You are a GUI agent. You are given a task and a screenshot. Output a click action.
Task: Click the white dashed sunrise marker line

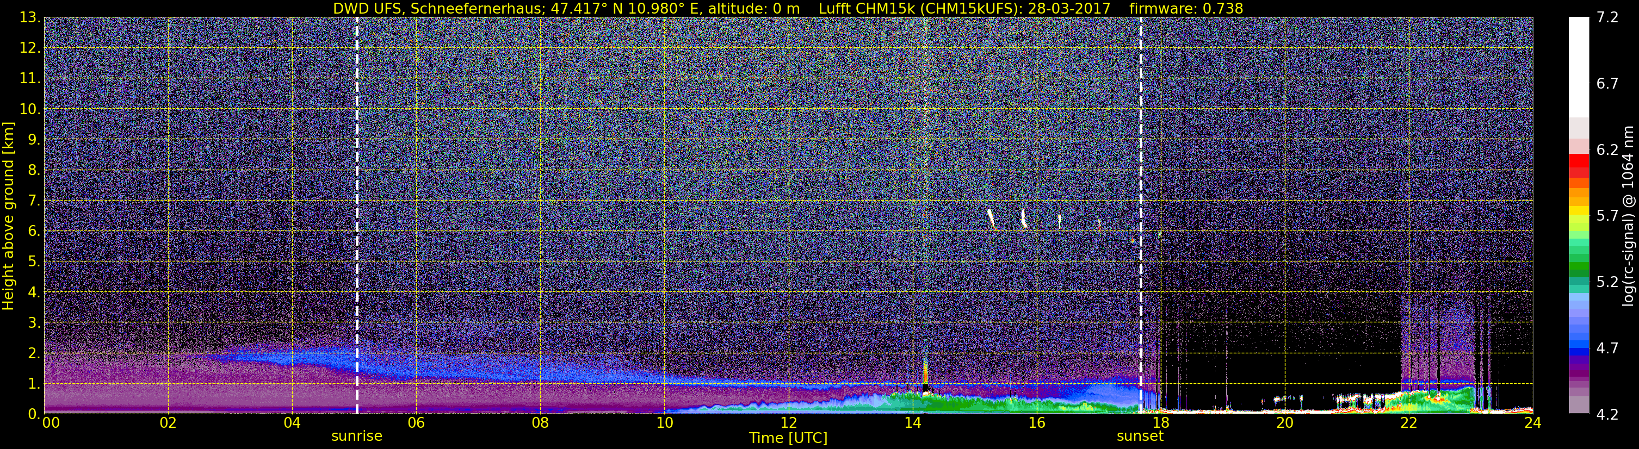click(x=357, y=215)
